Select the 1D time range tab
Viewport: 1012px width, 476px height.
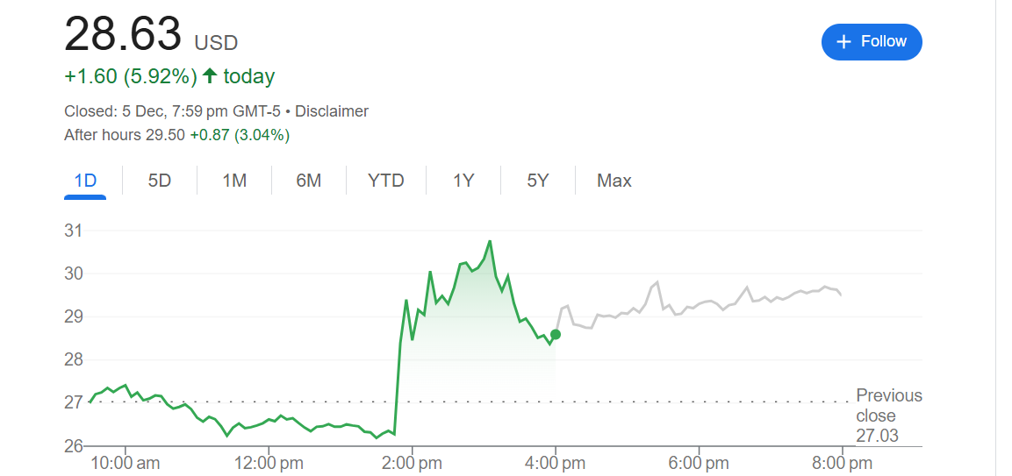pyautogui.click(x=85, y=181)
